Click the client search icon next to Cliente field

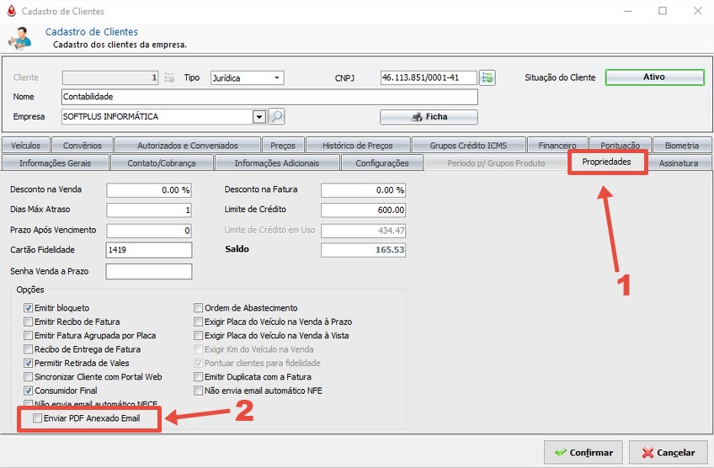pos(169,77)
